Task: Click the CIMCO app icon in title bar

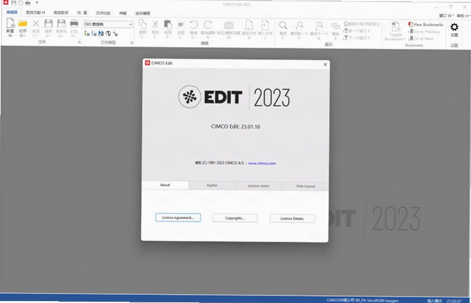Action: 6,2
